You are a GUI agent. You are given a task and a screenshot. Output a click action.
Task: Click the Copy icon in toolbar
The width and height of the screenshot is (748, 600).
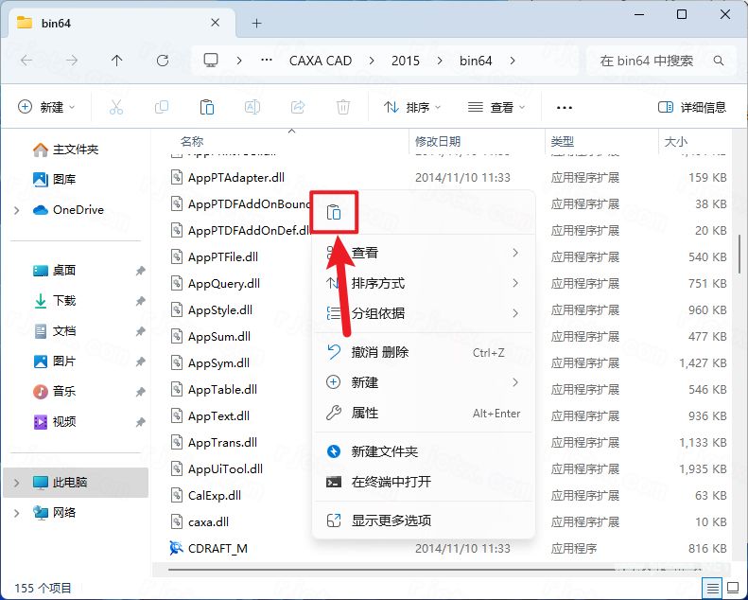(x=162, y=107)
